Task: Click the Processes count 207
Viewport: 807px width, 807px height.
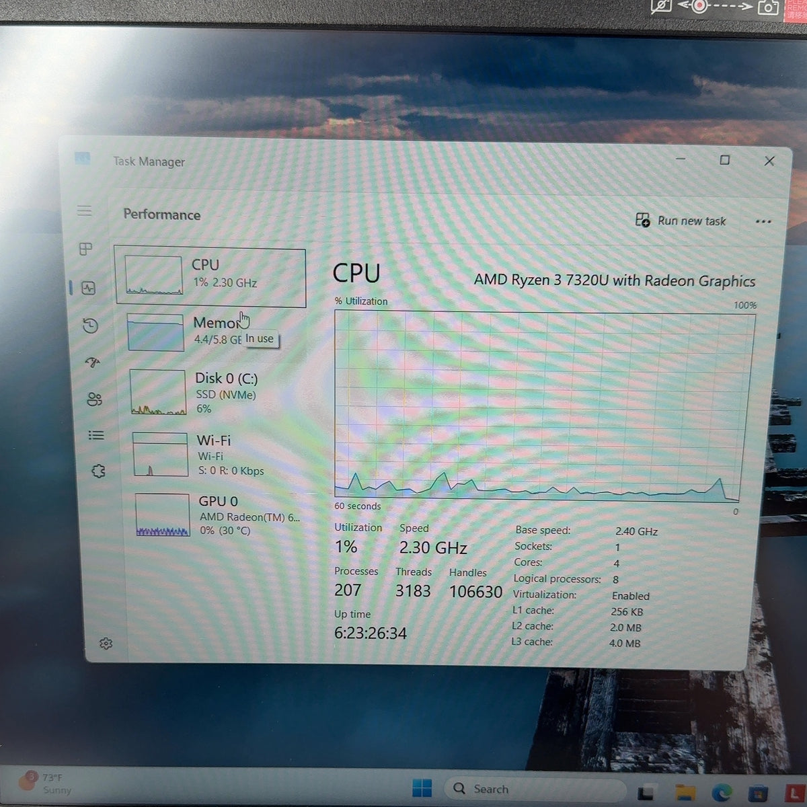Action: [348, 590]
